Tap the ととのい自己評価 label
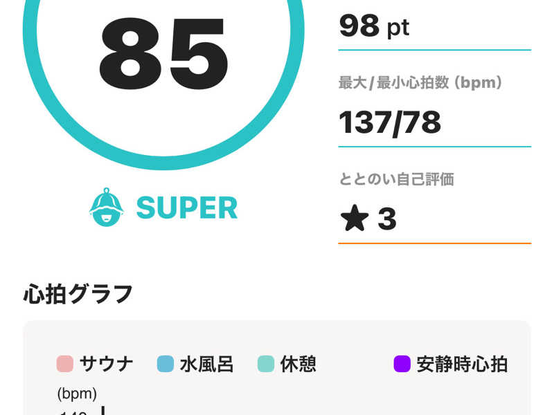Viewport: 554px width, 415px height. click(x=396, y=179)
